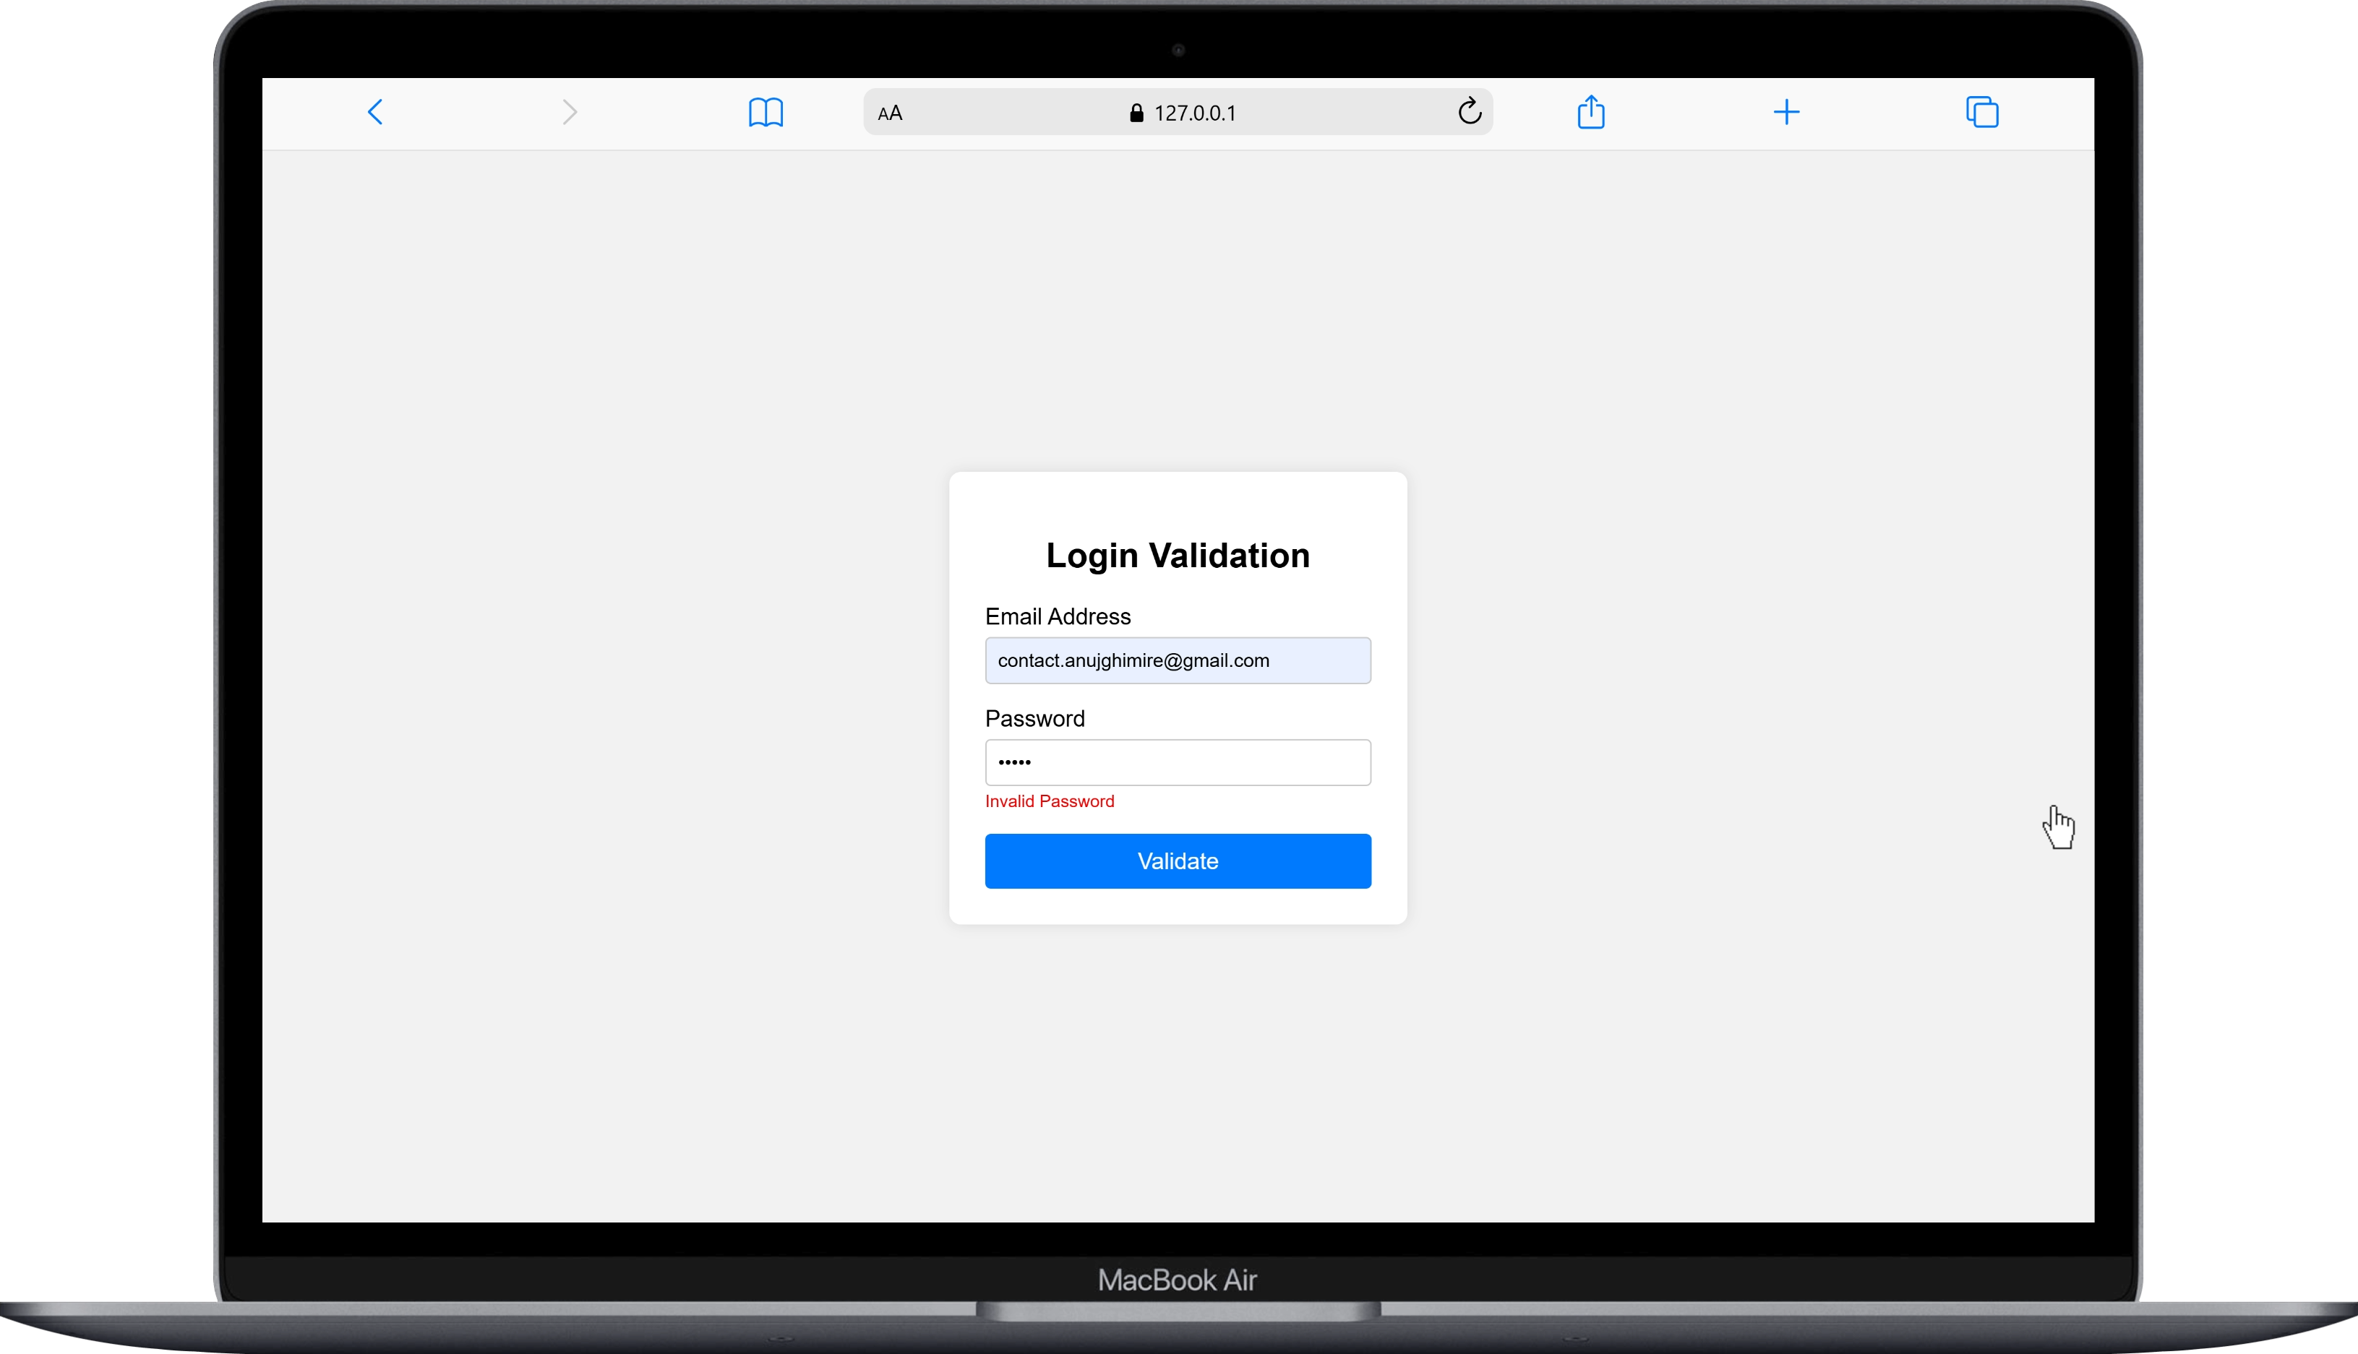The width and height of the screenshot is (2358, 1354).
Task: Click the back navigation arrow
Action: pos(375,111)
